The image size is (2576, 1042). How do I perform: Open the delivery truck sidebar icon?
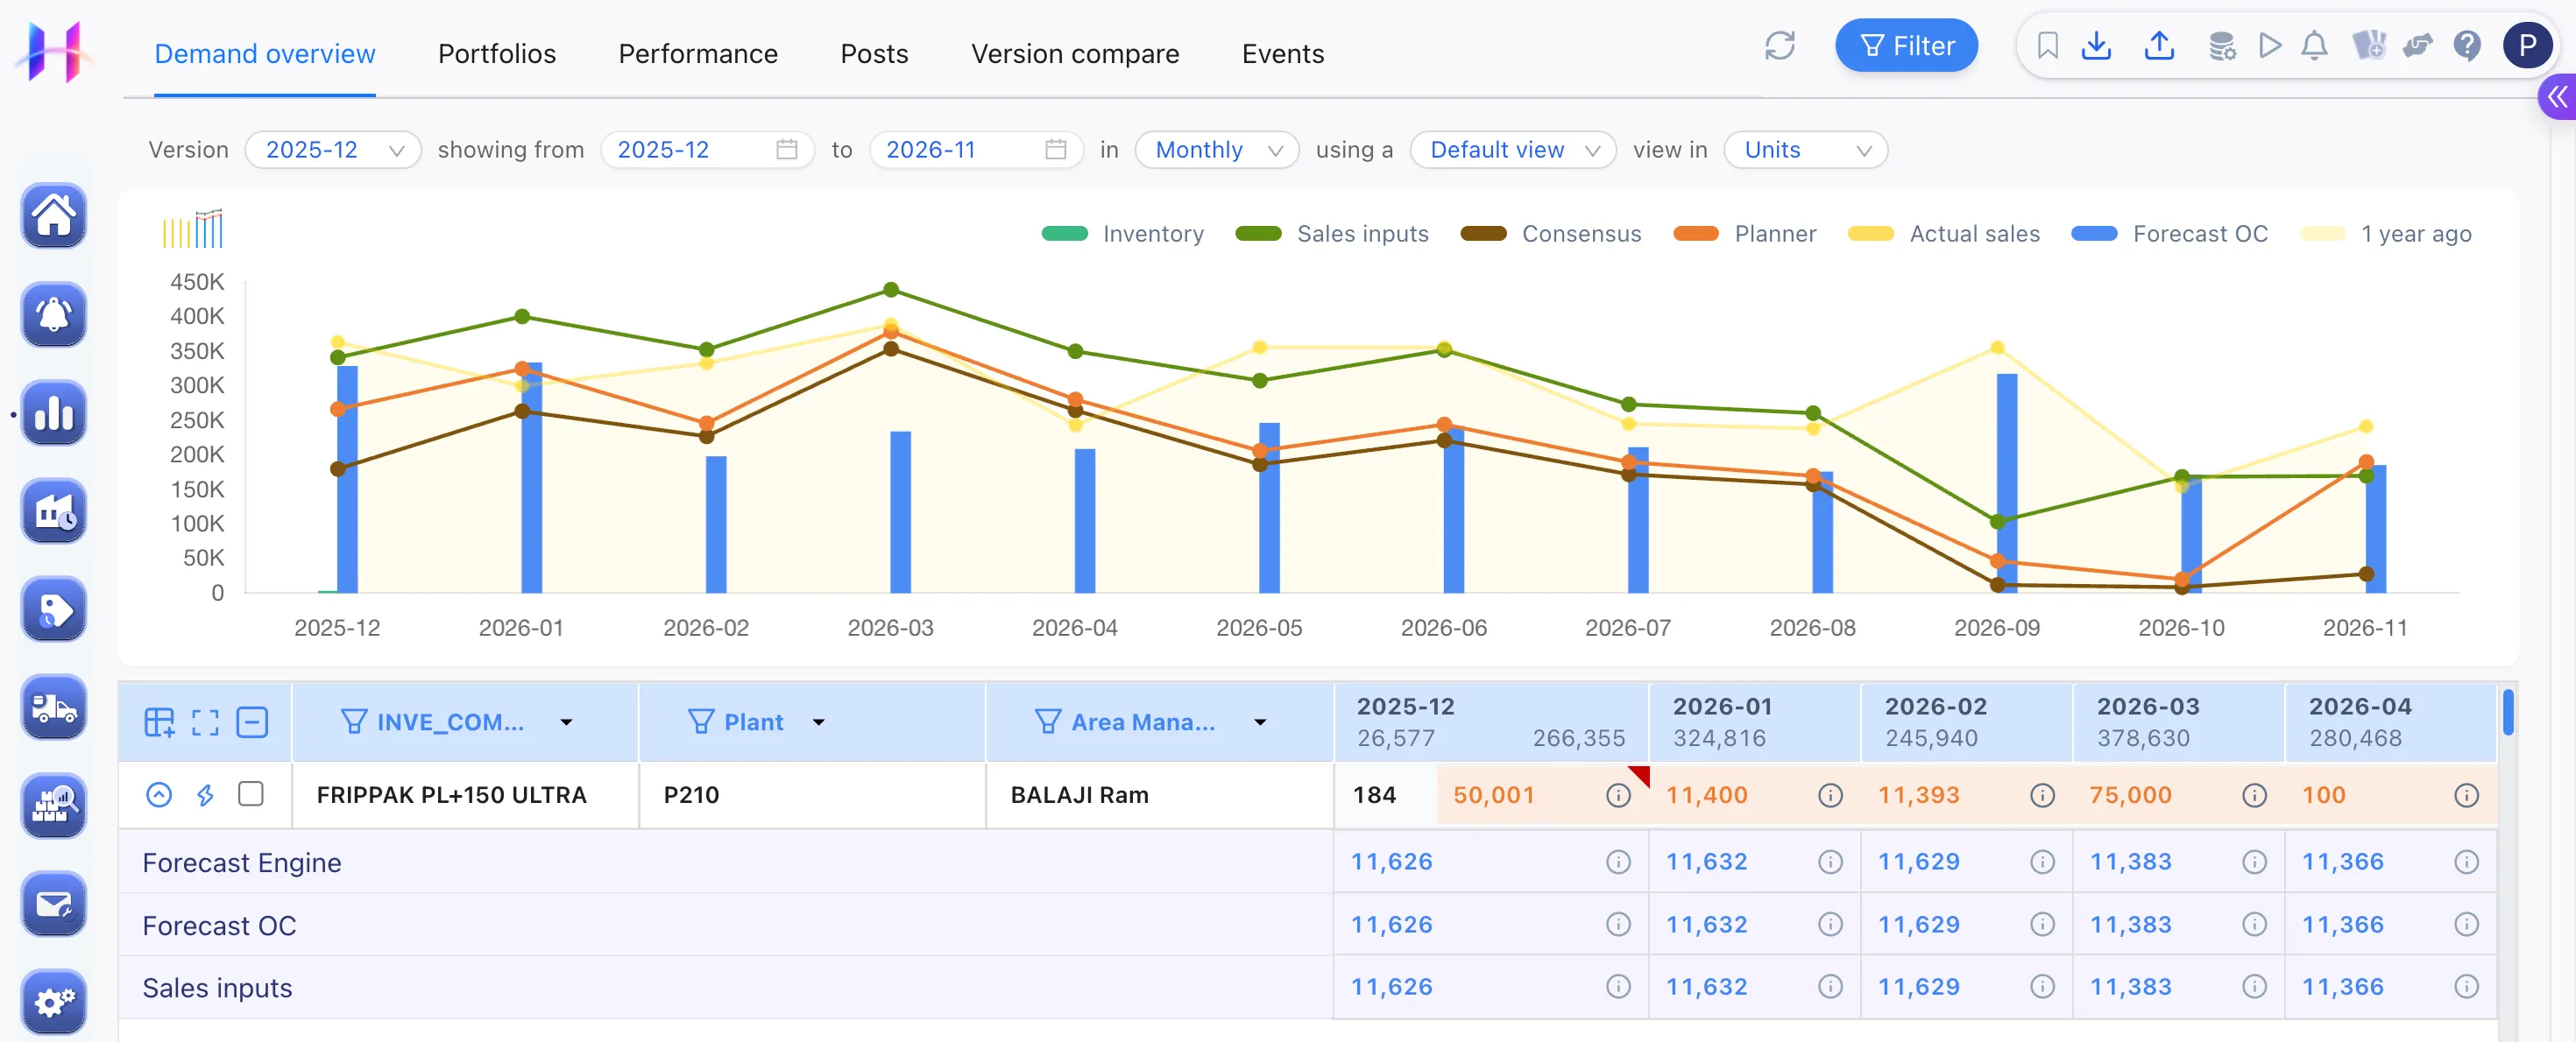coord(54,708)
